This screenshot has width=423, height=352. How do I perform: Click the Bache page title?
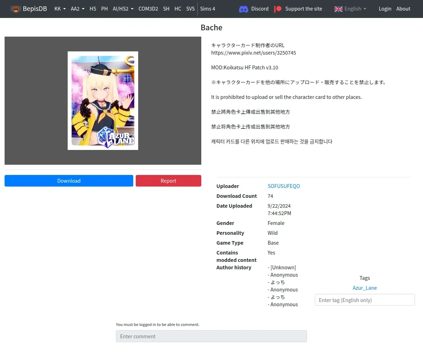coord(211,27)
